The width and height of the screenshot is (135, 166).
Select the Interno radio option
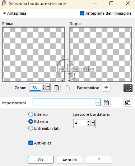tap(31, 114)
